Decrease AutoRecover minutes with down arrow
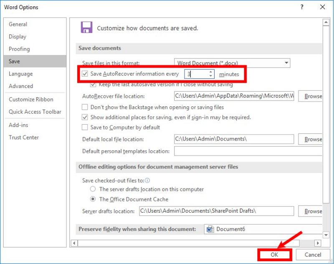This screenshot has height=264, width=334. point(211,76)
